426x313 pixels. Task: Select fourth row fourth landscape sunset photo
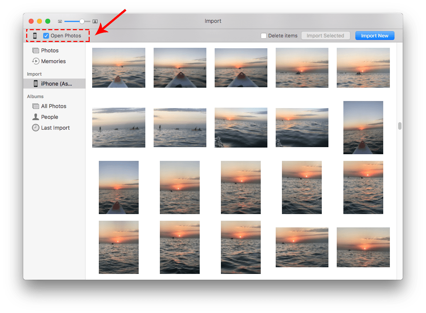pos(302,247)
